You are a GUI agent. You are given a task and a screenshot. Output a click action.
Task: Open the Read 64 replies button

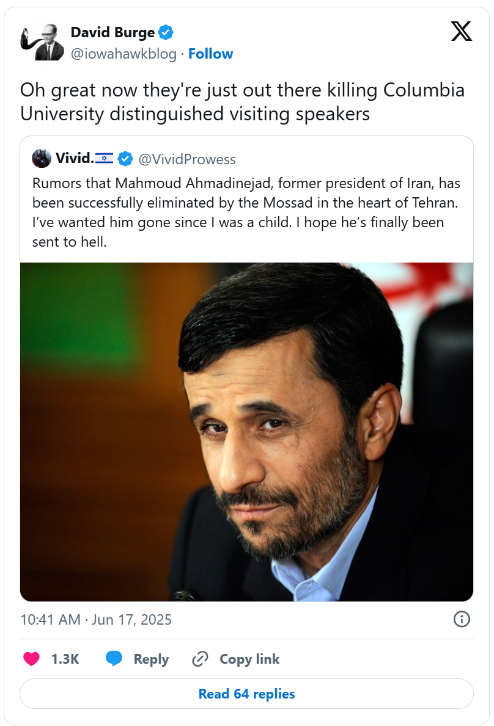(x=246, y=694)
